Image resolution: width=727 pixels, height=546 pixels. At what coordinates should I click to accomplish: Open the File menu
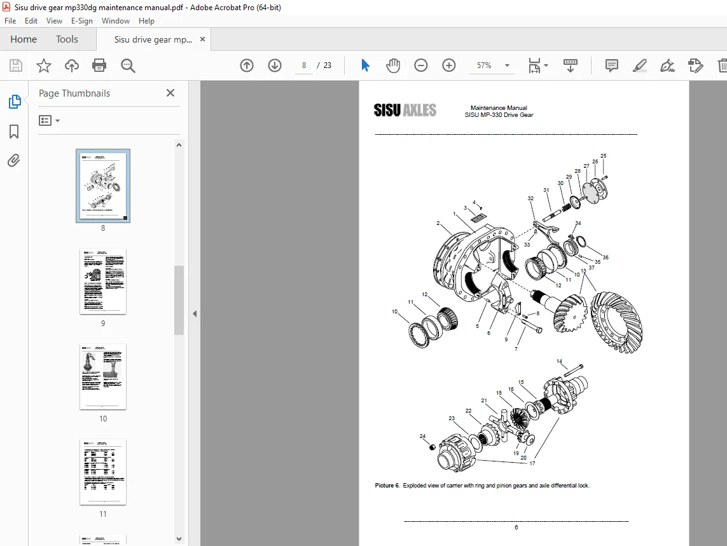[x=10, y=21]
